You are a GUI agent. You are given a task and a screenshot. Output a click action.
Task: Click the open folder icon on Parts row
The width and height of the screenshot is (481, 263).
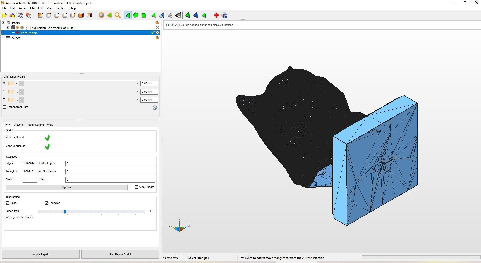157,23
